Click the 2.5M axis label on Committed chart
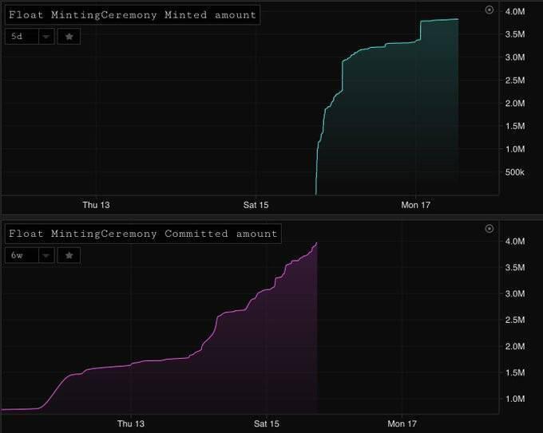543x433 pixels. pos(513,320)
